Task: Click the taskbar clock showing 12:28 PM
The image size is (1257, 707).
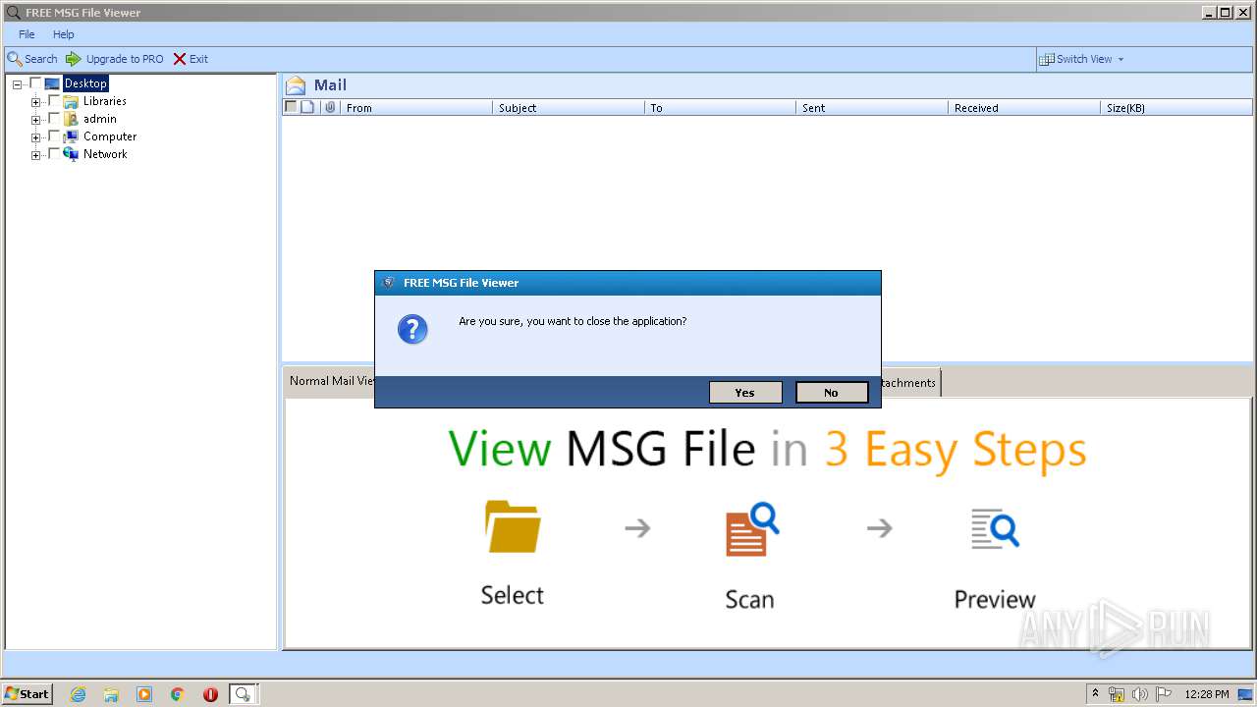Action: pos(1207,694)
